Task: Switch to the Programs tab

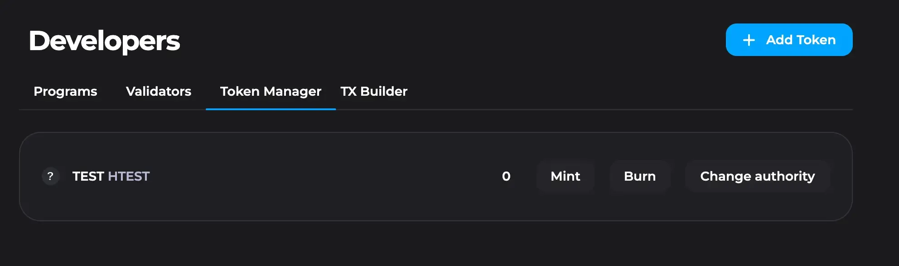Action: pyautogui.click(x=65, y=91)
